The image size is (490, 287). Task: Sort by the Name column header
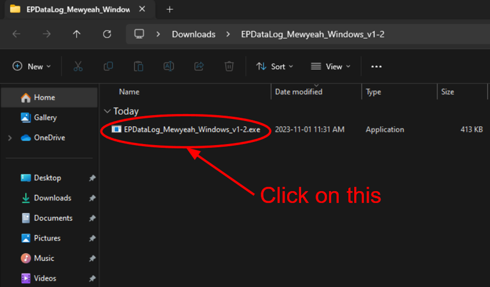[129, 92]
